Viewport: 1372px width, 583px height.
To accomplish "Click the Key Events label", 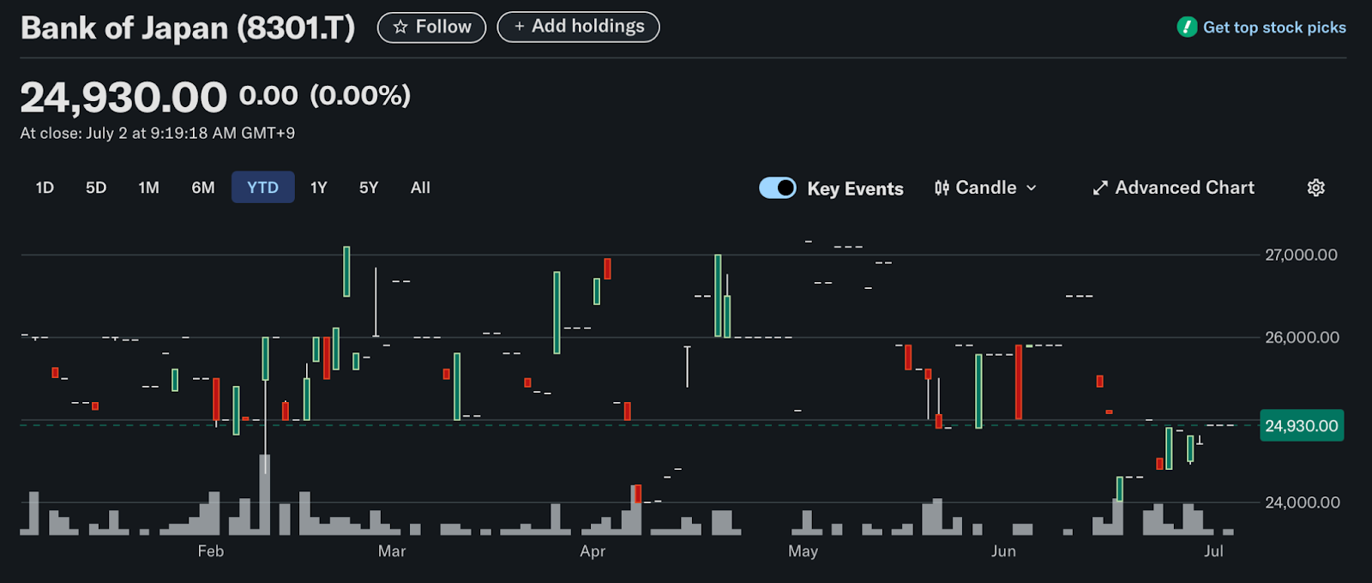I will [855, 189].
